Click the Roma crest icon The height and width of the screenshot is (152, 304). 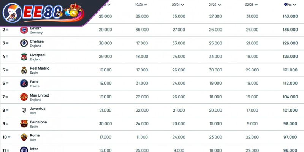pyautogui.click(x=24, y=137)
